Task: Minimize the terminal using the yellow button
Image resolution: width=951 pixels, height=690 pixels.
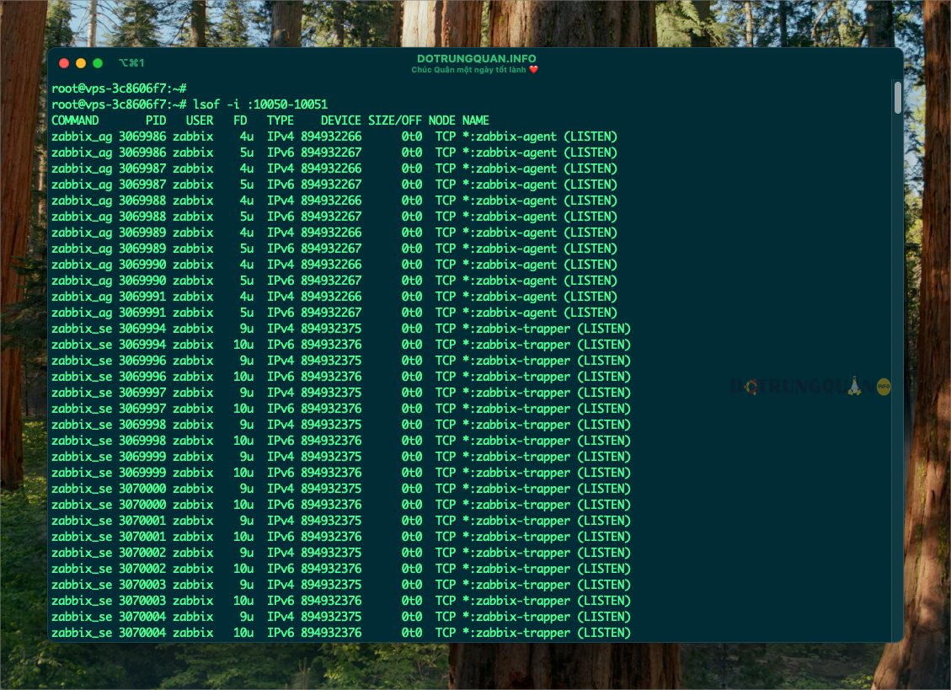Action: tap(81, 63)
